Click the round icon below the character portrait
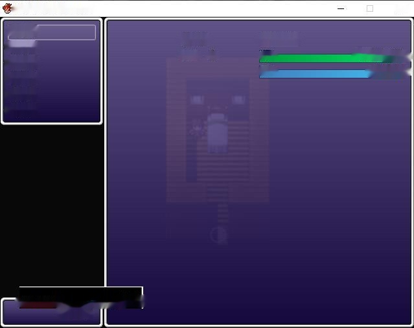The width and height of the screenshot is (414, 328). pyautogui.click(x=218, y=235)
